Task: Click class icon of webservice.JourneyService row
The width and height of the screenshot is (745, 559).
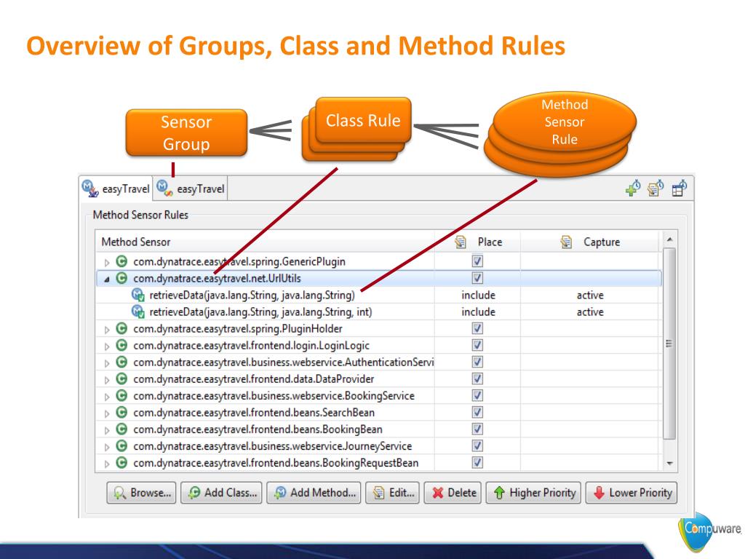Action: (x=121, y=446)
